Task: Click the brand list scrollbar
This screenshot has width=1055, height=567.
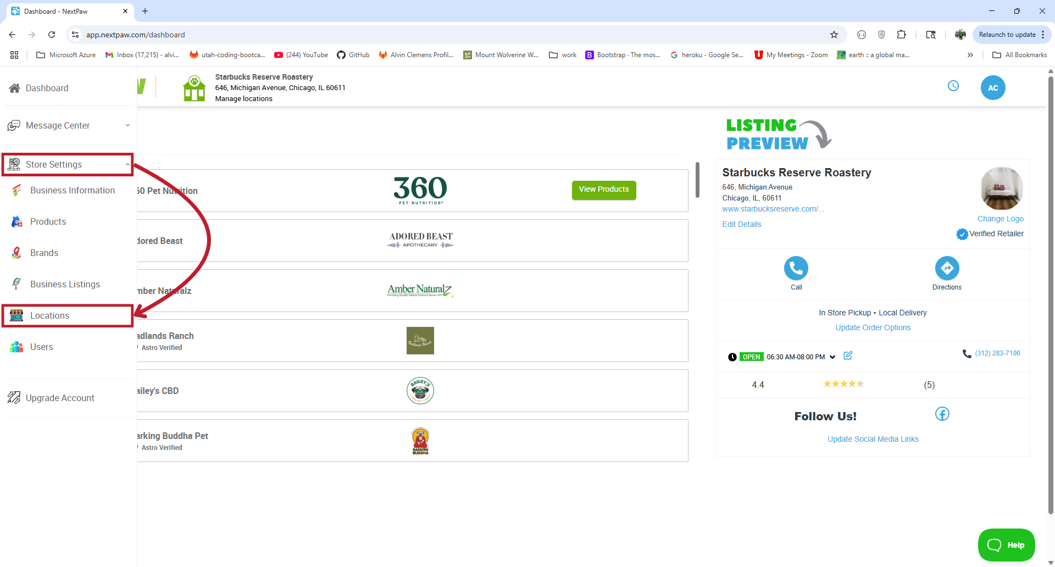Action: pos(697,180)
